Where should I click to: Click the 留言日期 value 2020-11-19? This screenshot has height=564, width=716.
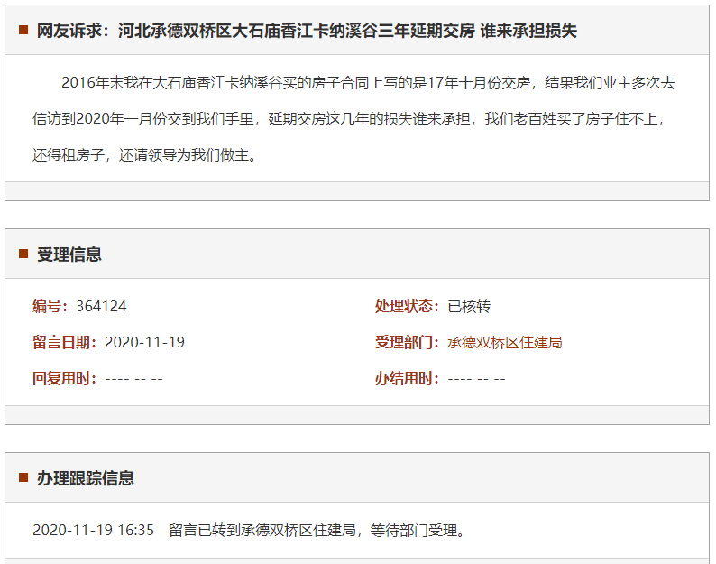[x=144, y=343]
